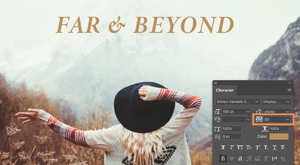Click the Minion Variable font name field
This screenshot has height=165, width=300.
235,102
